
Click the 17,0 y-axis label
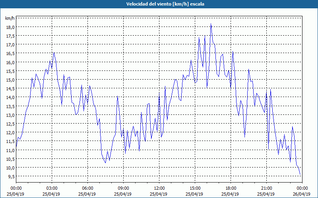point(11,45)
